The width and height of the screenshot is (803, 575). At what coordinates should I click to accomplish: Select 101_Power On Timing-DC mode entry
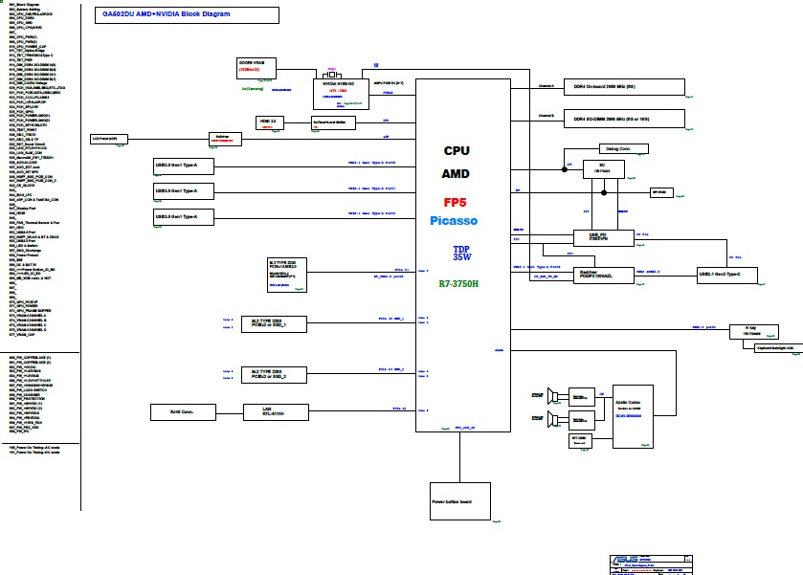(x=34, y=453)
